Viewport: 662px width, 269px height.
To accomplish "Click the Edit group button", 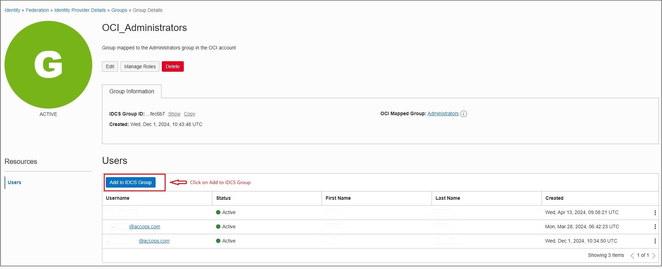I will pos(110,66).
